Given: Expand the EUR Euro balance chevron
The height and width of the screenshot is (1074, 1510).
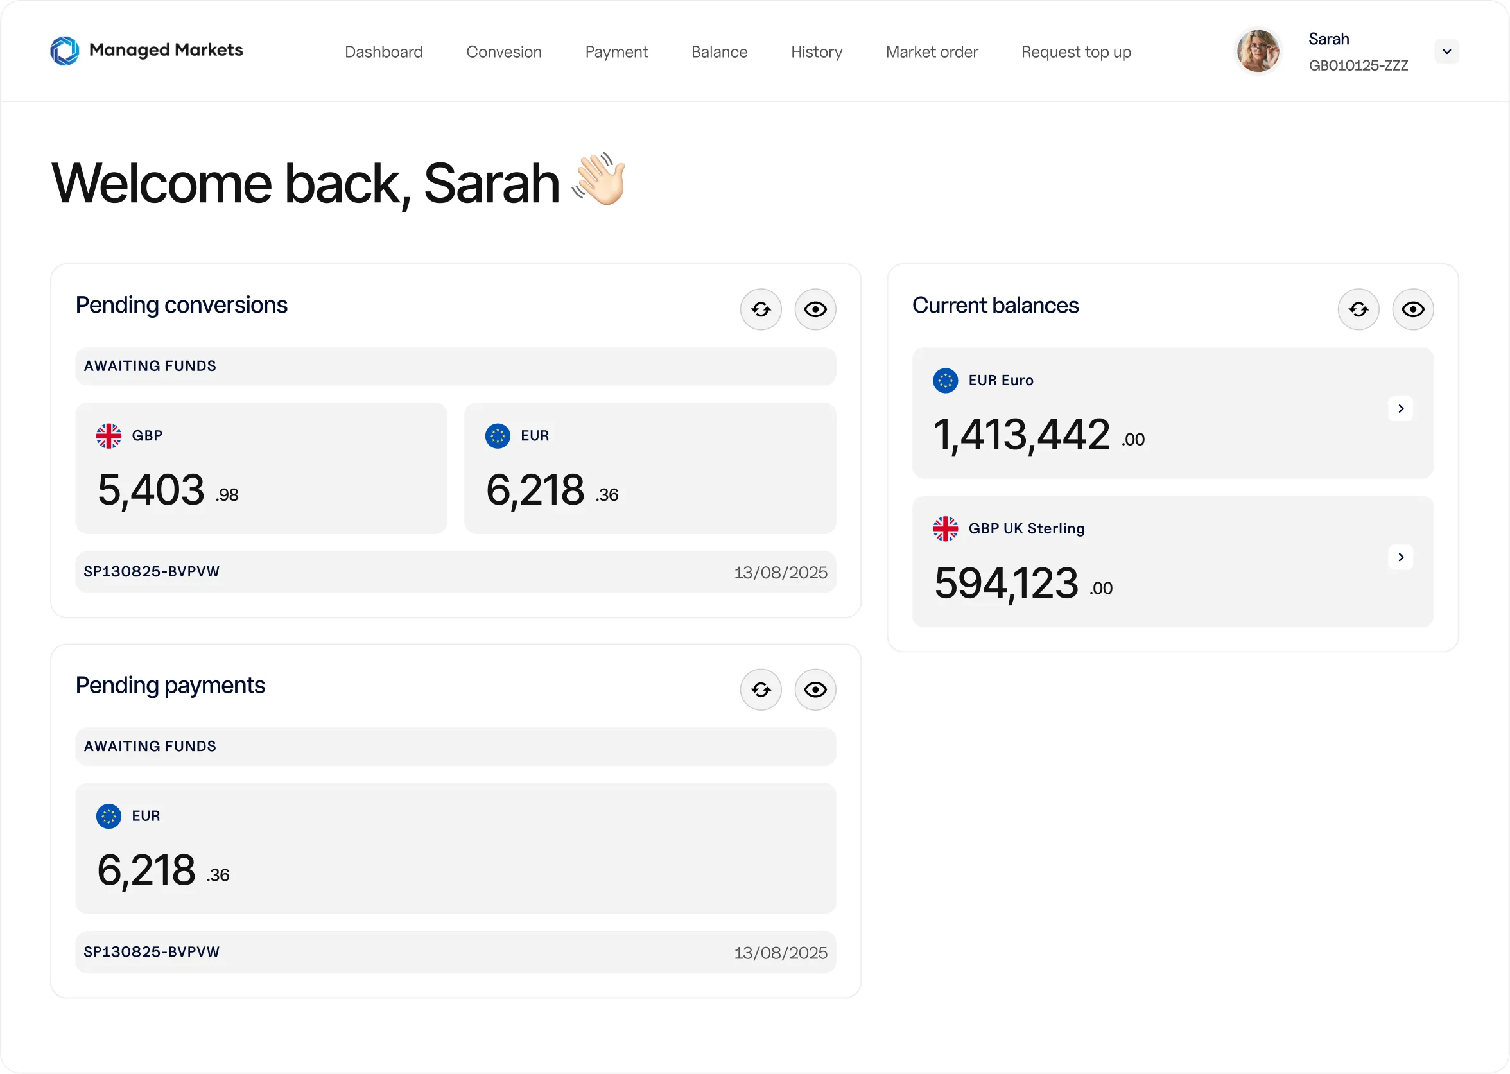Looking at the screenshot, I should coord(1400,409).
